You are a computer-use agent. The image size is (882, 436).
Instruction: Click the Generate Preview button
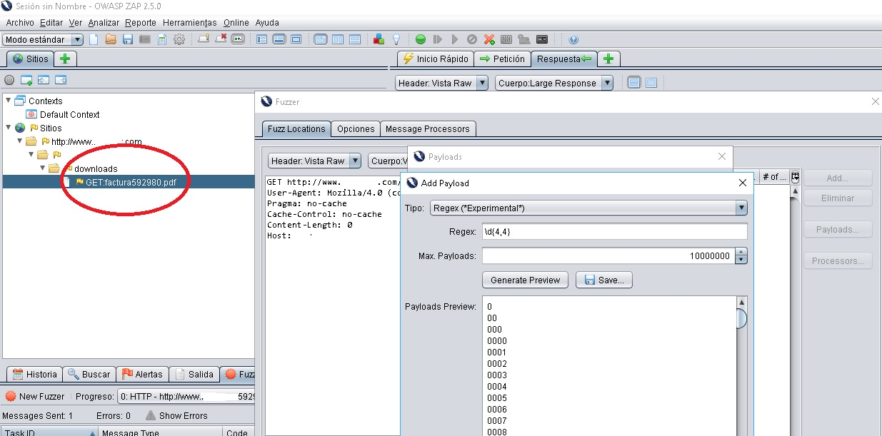click(525, 280)
